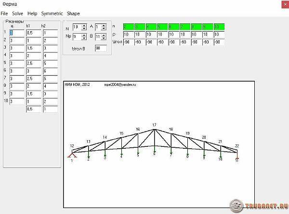Image resolution: width=289 pixels, height=214 pixels.
Task: Select green node cell 6
Action: pyautogui.click(x=174, y=27)
